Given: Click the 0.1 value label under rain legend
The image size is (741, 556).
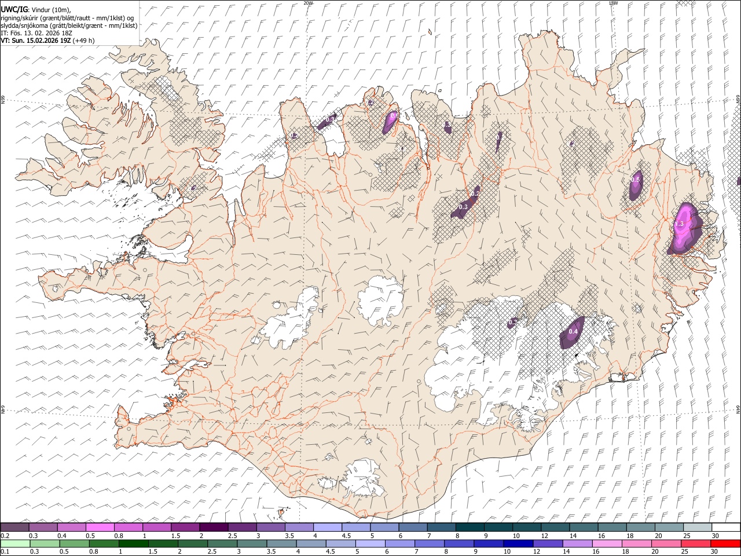Looking at the screenshot, I should tap(5, 552).
